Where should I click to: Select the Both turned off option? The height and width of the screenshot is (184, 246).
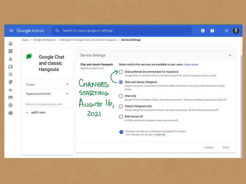121,117
